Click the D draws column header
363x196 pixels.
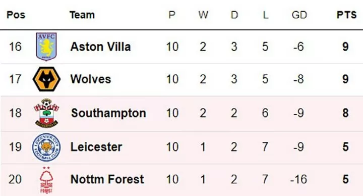click(x=234, y=15)
